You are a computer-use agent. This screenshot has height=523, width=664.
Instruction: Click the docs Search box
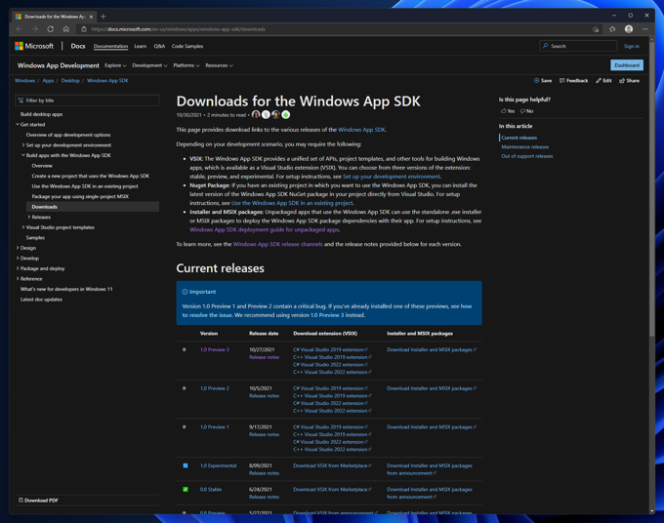coord(578,46)
